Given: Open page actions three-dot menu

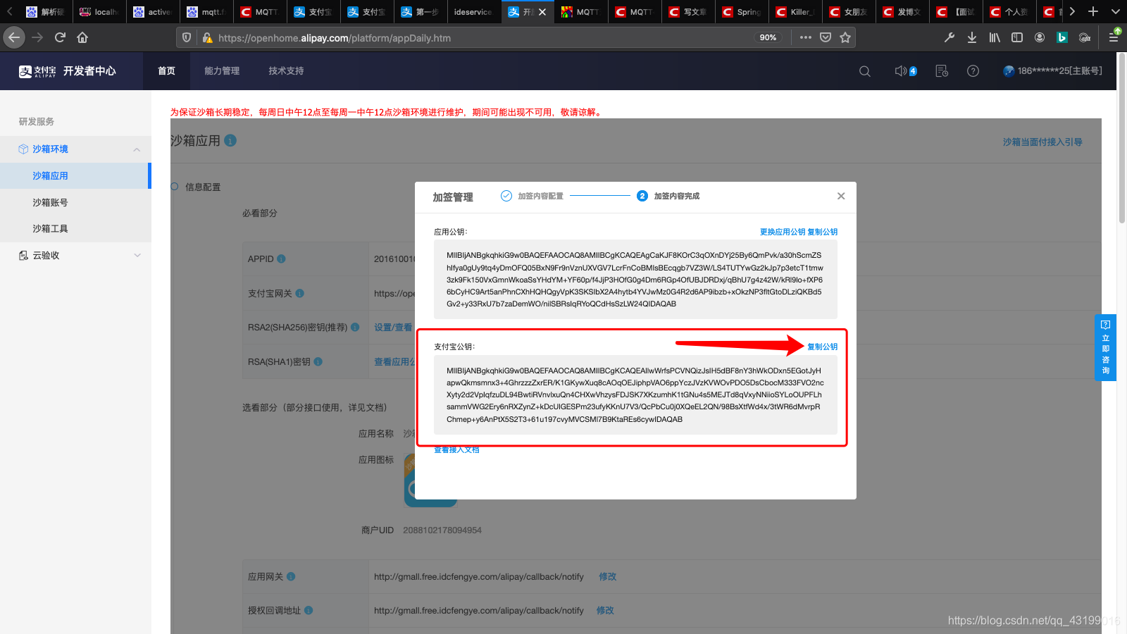Looking at the screenshot, I should click(x=806, y=37).
